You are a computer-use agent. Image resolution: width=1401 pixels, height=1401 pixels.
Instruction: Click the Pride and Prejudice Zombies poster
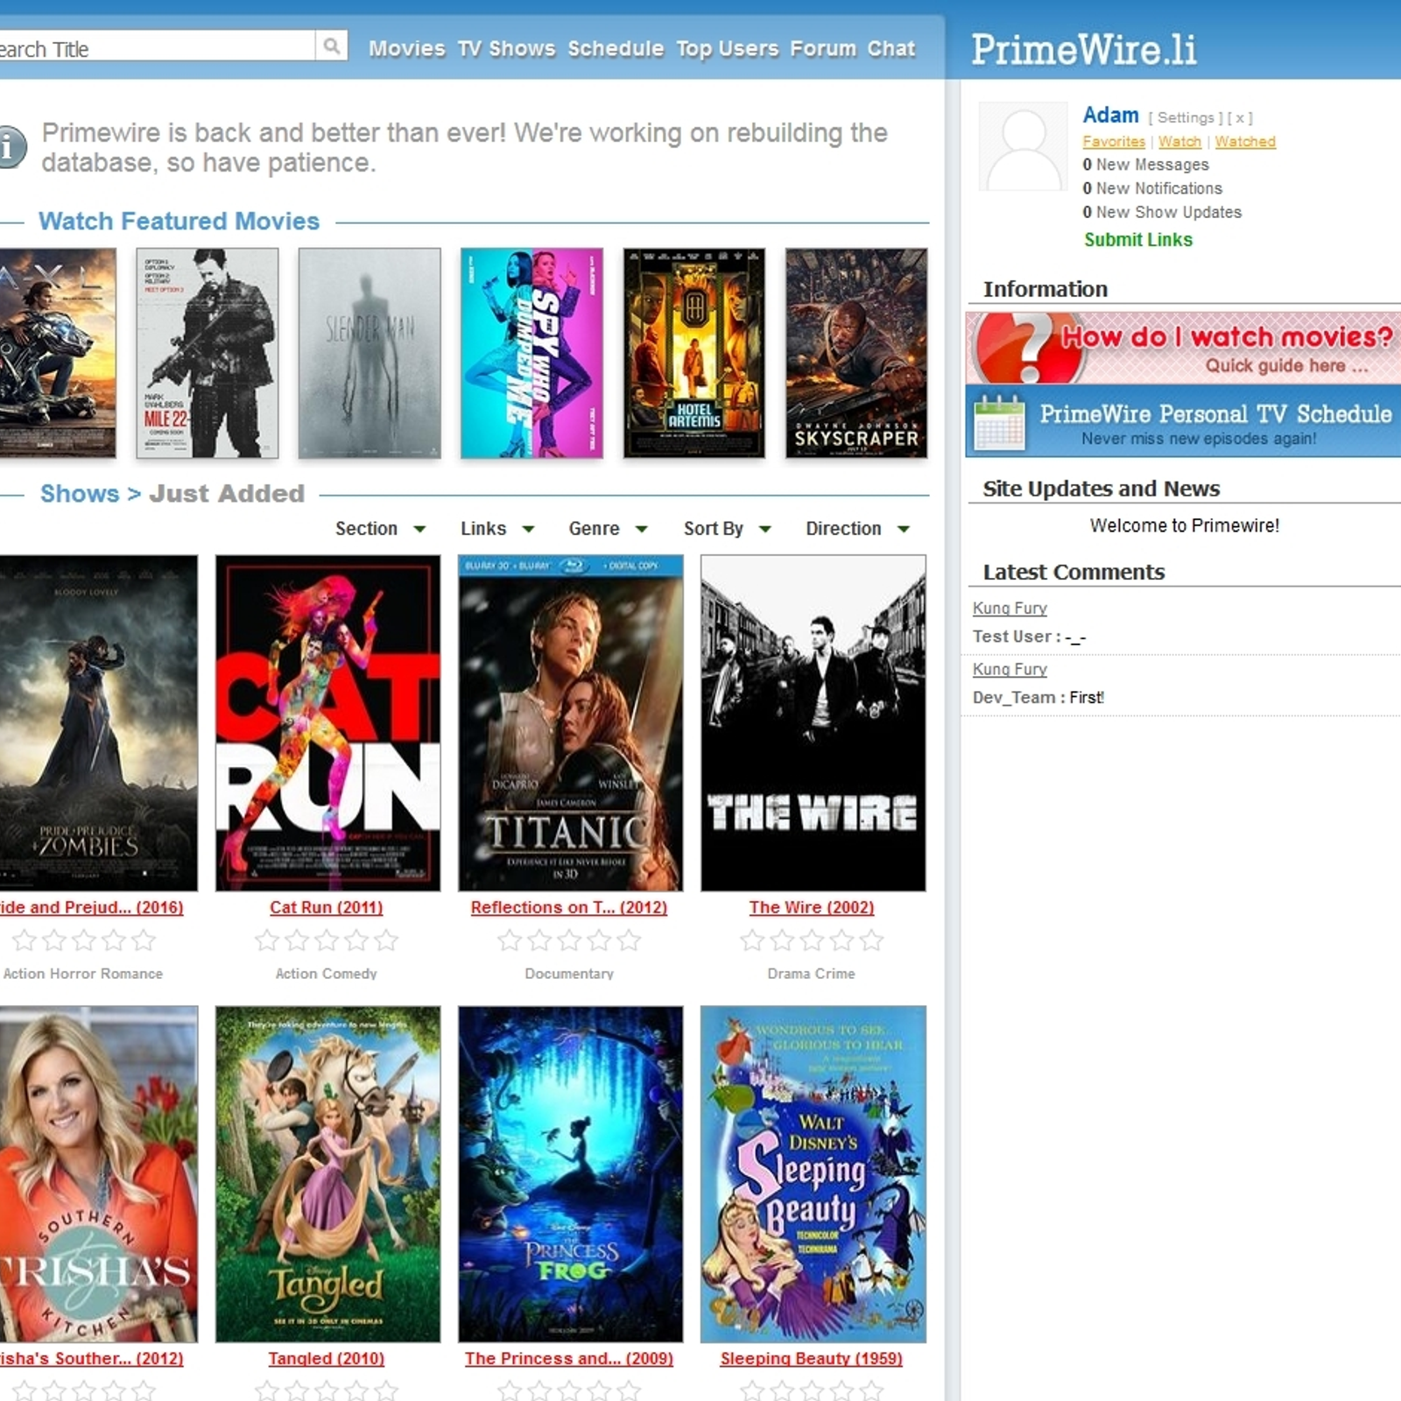pos(99,723)
